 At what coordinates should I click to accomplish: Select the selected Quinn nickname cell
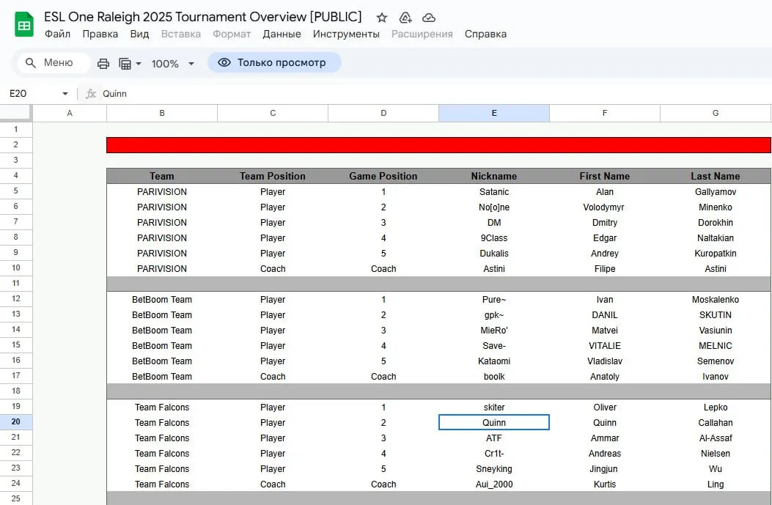494,422
